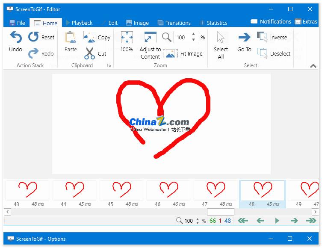Play the animation preview
Viewport: 322px width, 248px height.
277,221
